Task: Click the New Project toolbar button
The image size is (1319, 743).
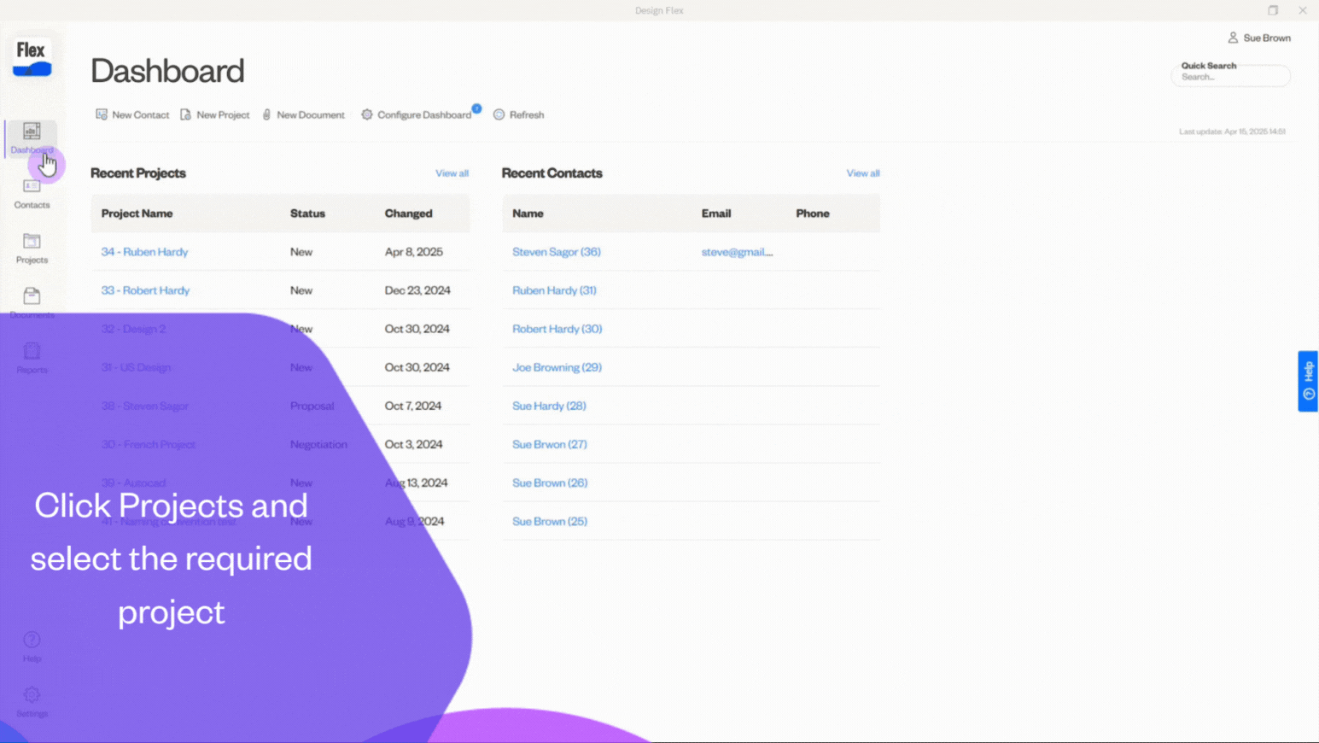Action: coord(214,114)
